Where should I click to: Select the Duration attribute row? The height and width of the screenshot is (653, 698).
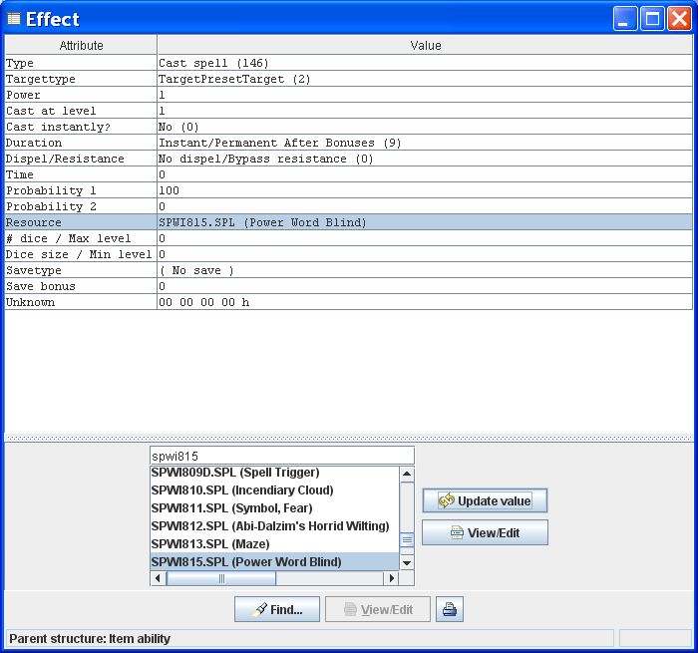click(x=80, y=143)
